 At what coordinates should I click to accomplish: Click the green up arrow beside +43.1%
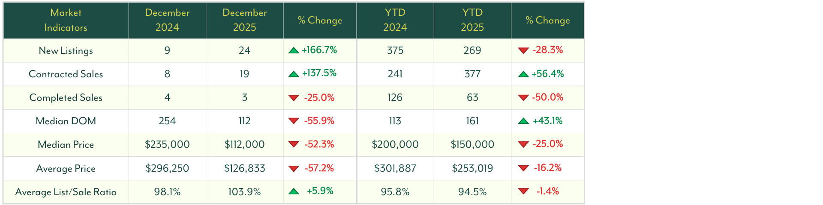coord(523,121)
